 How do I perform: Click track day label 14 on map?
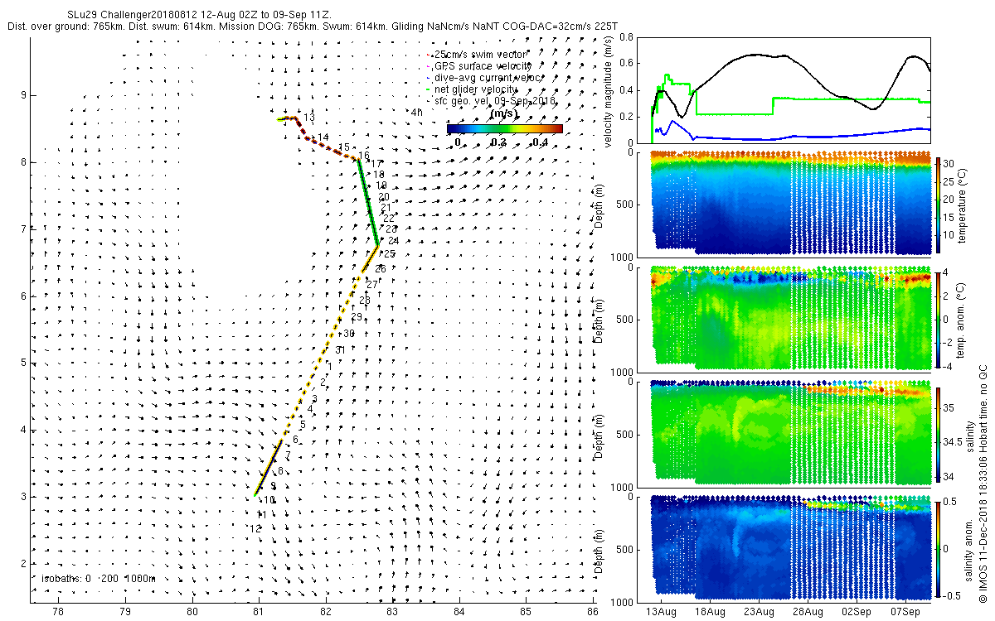tap(323, 137)
